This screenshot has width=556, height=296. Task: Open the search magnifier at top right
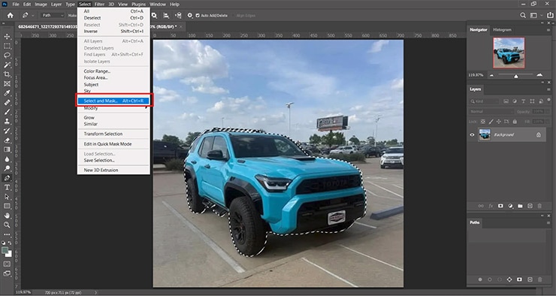click(523, 15)
